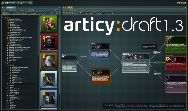Collapse the Amulets tree node

(7, 65)
